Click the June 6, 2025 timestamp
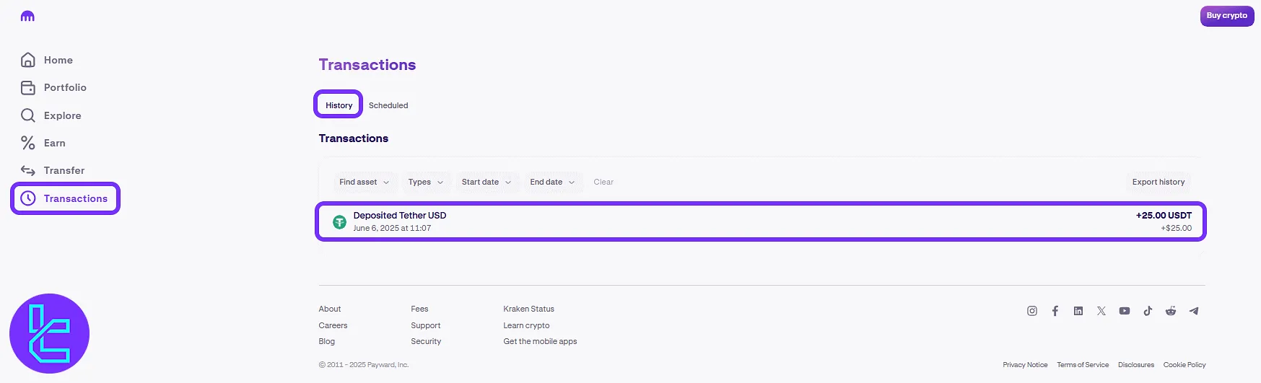The width and height of the screenshot is (1261, 383). click(392, 228)
